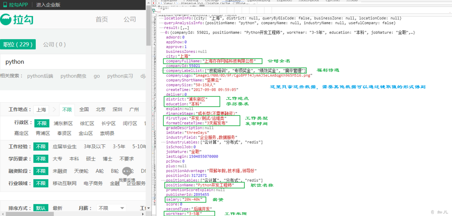Filter district by 徐汇区
This screenshot has width=452, height=216.
(x=87, y=123)
